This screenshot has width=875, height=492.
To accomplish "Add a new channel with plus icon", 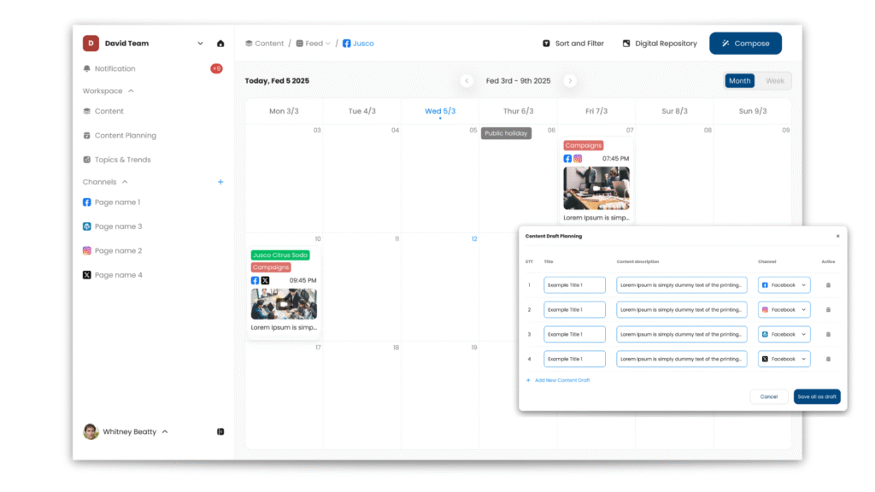I will (x=220, y=182).
